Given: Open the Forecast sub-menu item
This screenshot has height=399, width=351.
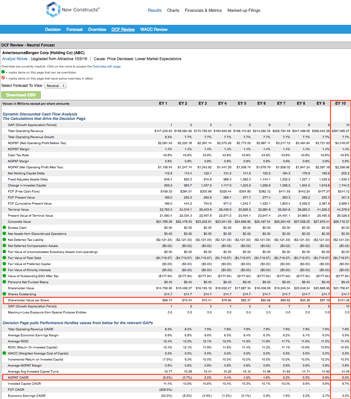Looking at the screenshot, I should tap(74, 29).
